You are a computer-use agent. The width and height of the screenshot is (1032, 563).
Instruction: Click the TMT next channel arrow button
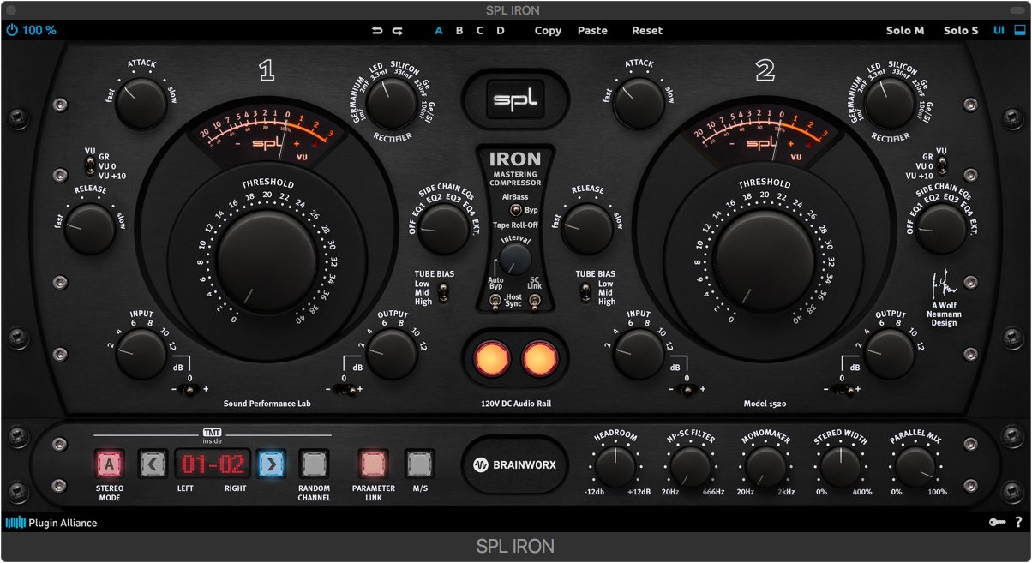click(271, 464)
